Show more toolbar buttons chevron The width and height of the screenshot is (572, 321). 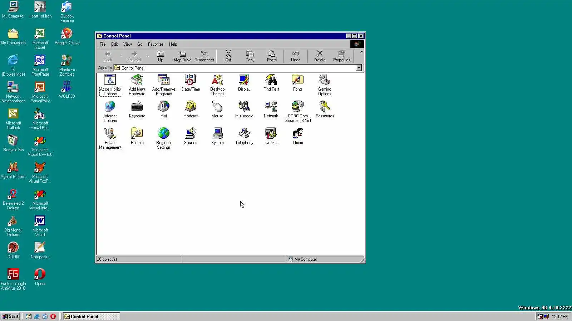[361, 52]
